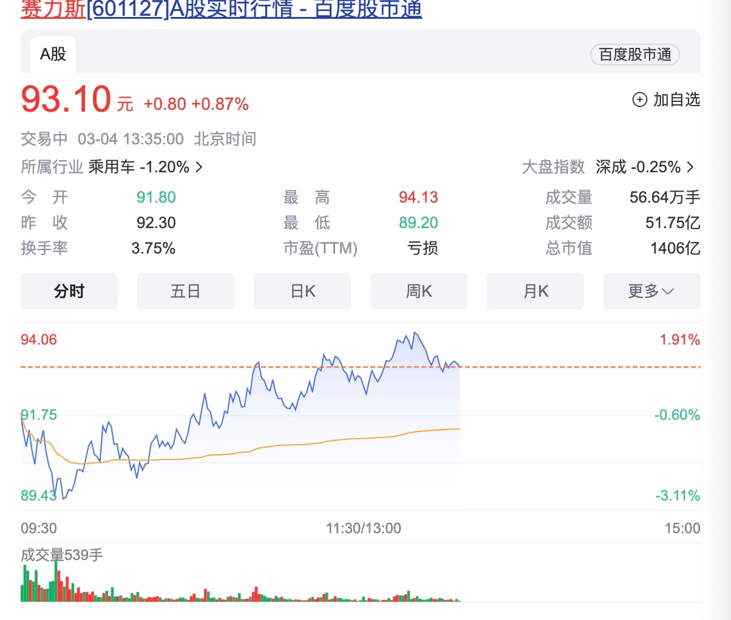Click the blue price line peak on the chart

click(415, 332)
